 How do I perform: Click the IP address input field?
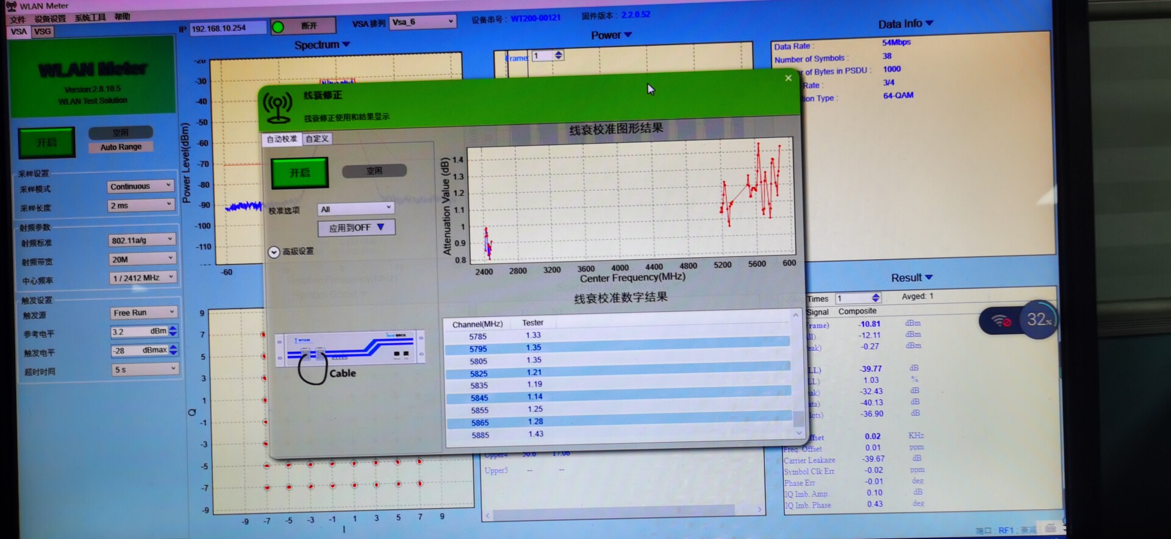pyautogui.click(x=227, y=28)
